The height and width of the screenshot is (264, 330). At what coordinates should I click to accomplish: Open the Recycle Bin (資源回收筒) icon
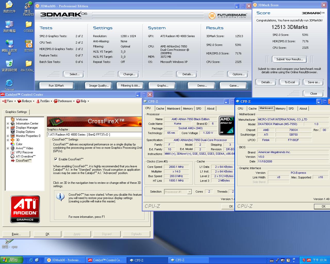[x=9, y=65]
